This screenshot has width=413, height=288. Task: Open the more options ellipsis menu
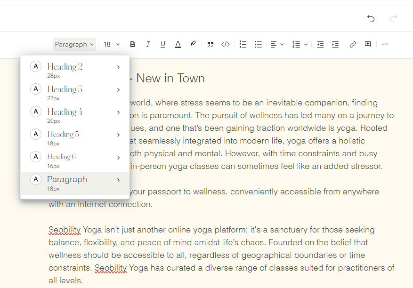(385, 44)
